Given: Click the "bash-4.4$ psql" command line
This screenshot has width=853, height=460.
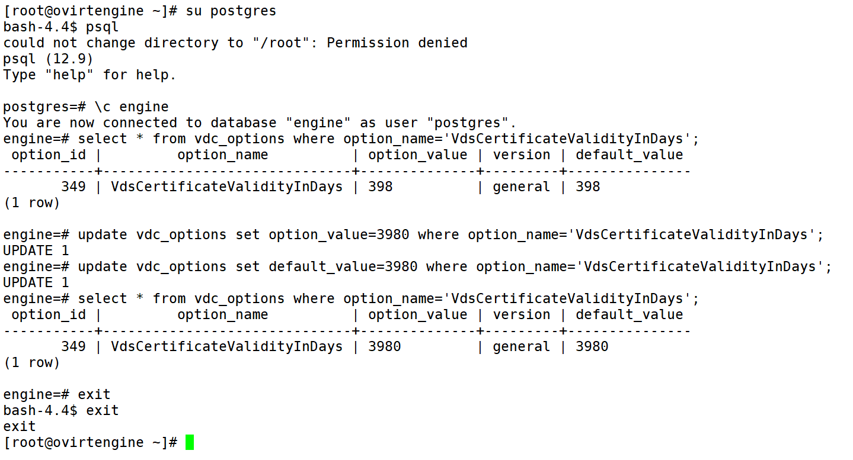Looking at the screenshot, I should point(61,27).
